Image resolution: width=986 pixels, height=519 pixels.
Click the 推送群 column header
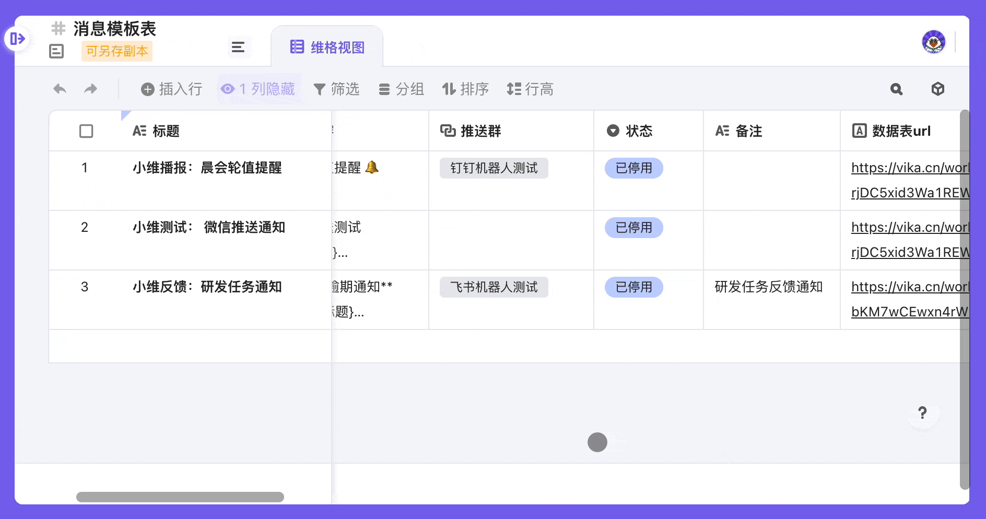coord(511,131)
